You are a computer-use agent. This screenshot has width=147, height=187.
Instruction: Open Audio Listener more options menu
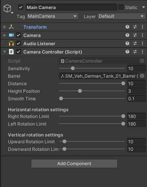[x=142, y=43]
